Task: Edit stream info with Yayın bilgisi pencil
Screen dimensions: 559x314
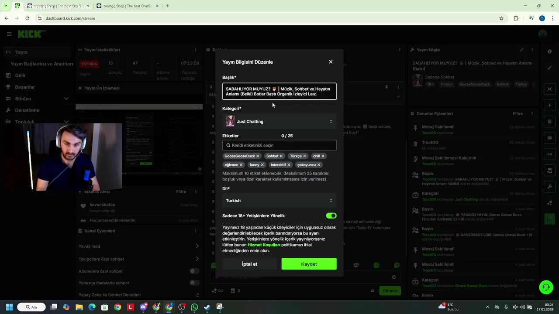Action: 521,50
